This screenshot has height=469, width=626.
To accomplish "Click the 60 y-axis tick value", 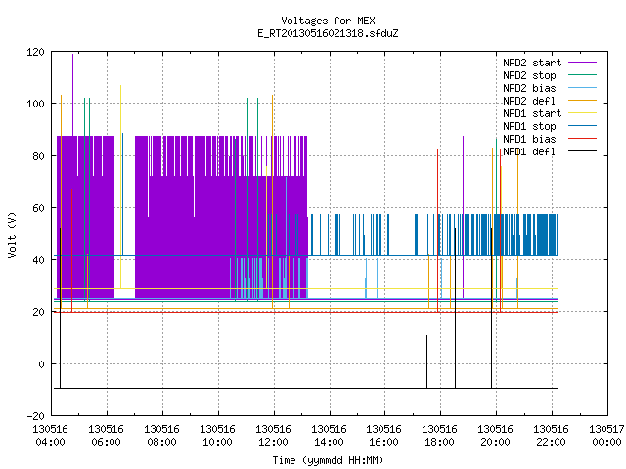I will 39,208.
